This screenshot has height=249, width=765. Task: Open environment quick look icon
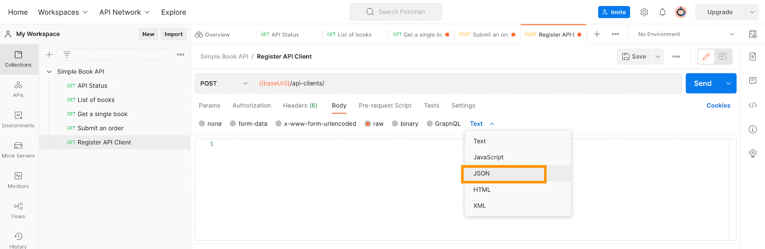(x=752, y=34)
